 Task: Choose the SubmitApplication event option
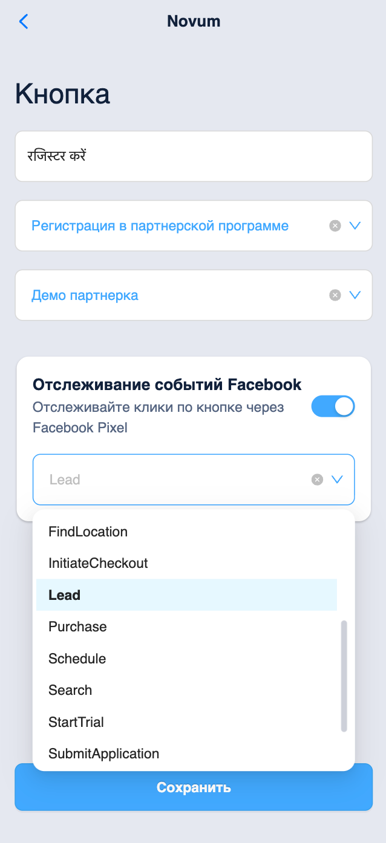point(103,753)
